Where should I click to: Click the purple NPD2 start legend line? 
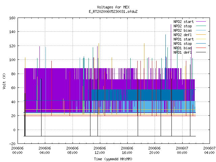point(201,22)
